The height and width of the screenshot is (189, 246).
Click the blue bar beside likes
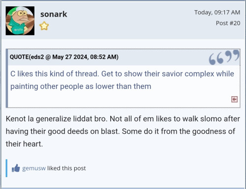pos(6,168)
